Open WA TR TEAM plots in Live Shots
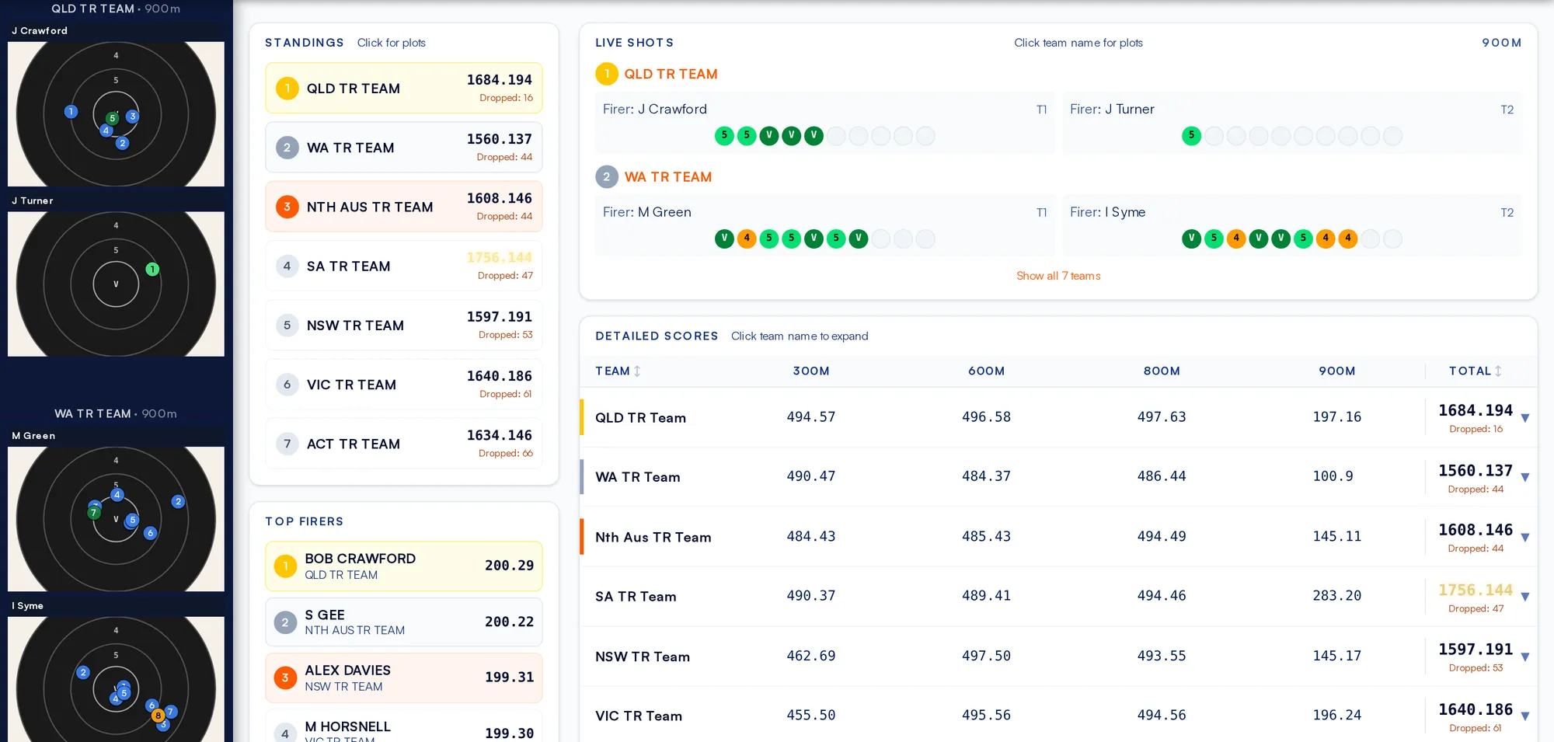 667,177
